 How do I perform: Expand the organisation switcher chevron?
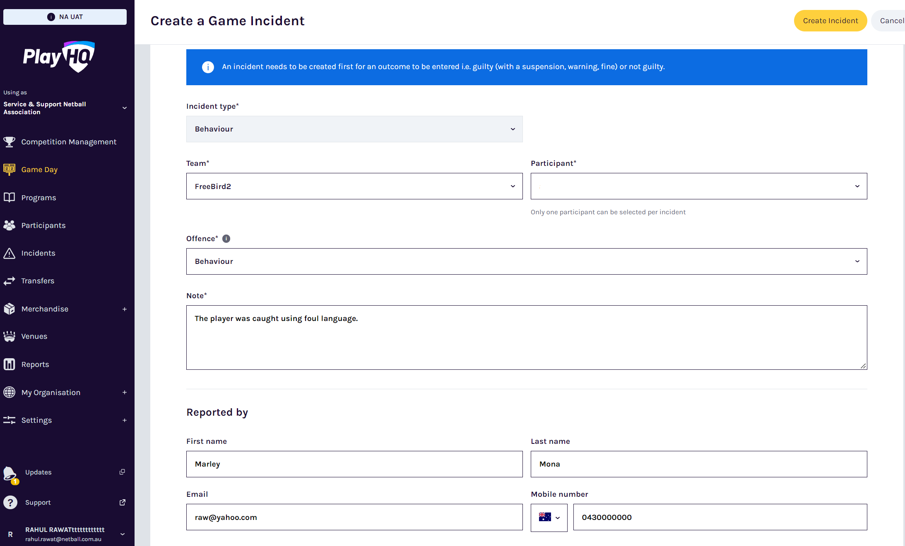click(x=125, y=108)
